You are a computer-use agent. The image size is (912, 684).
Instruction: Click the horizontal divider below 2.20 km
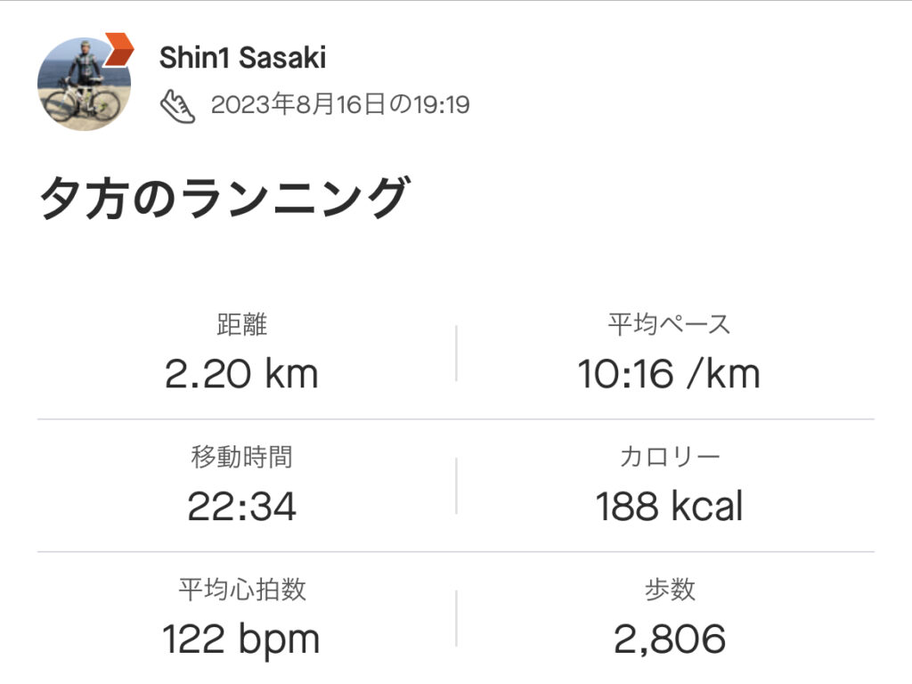coord(242,419)
